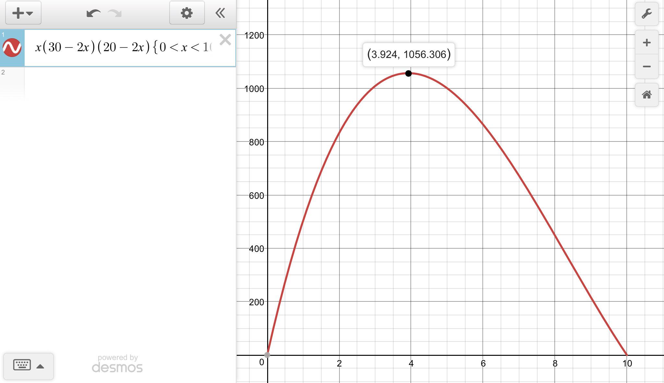Collapse the expression list panel
This screenshot has width=664, height=383.
[220, 13]
